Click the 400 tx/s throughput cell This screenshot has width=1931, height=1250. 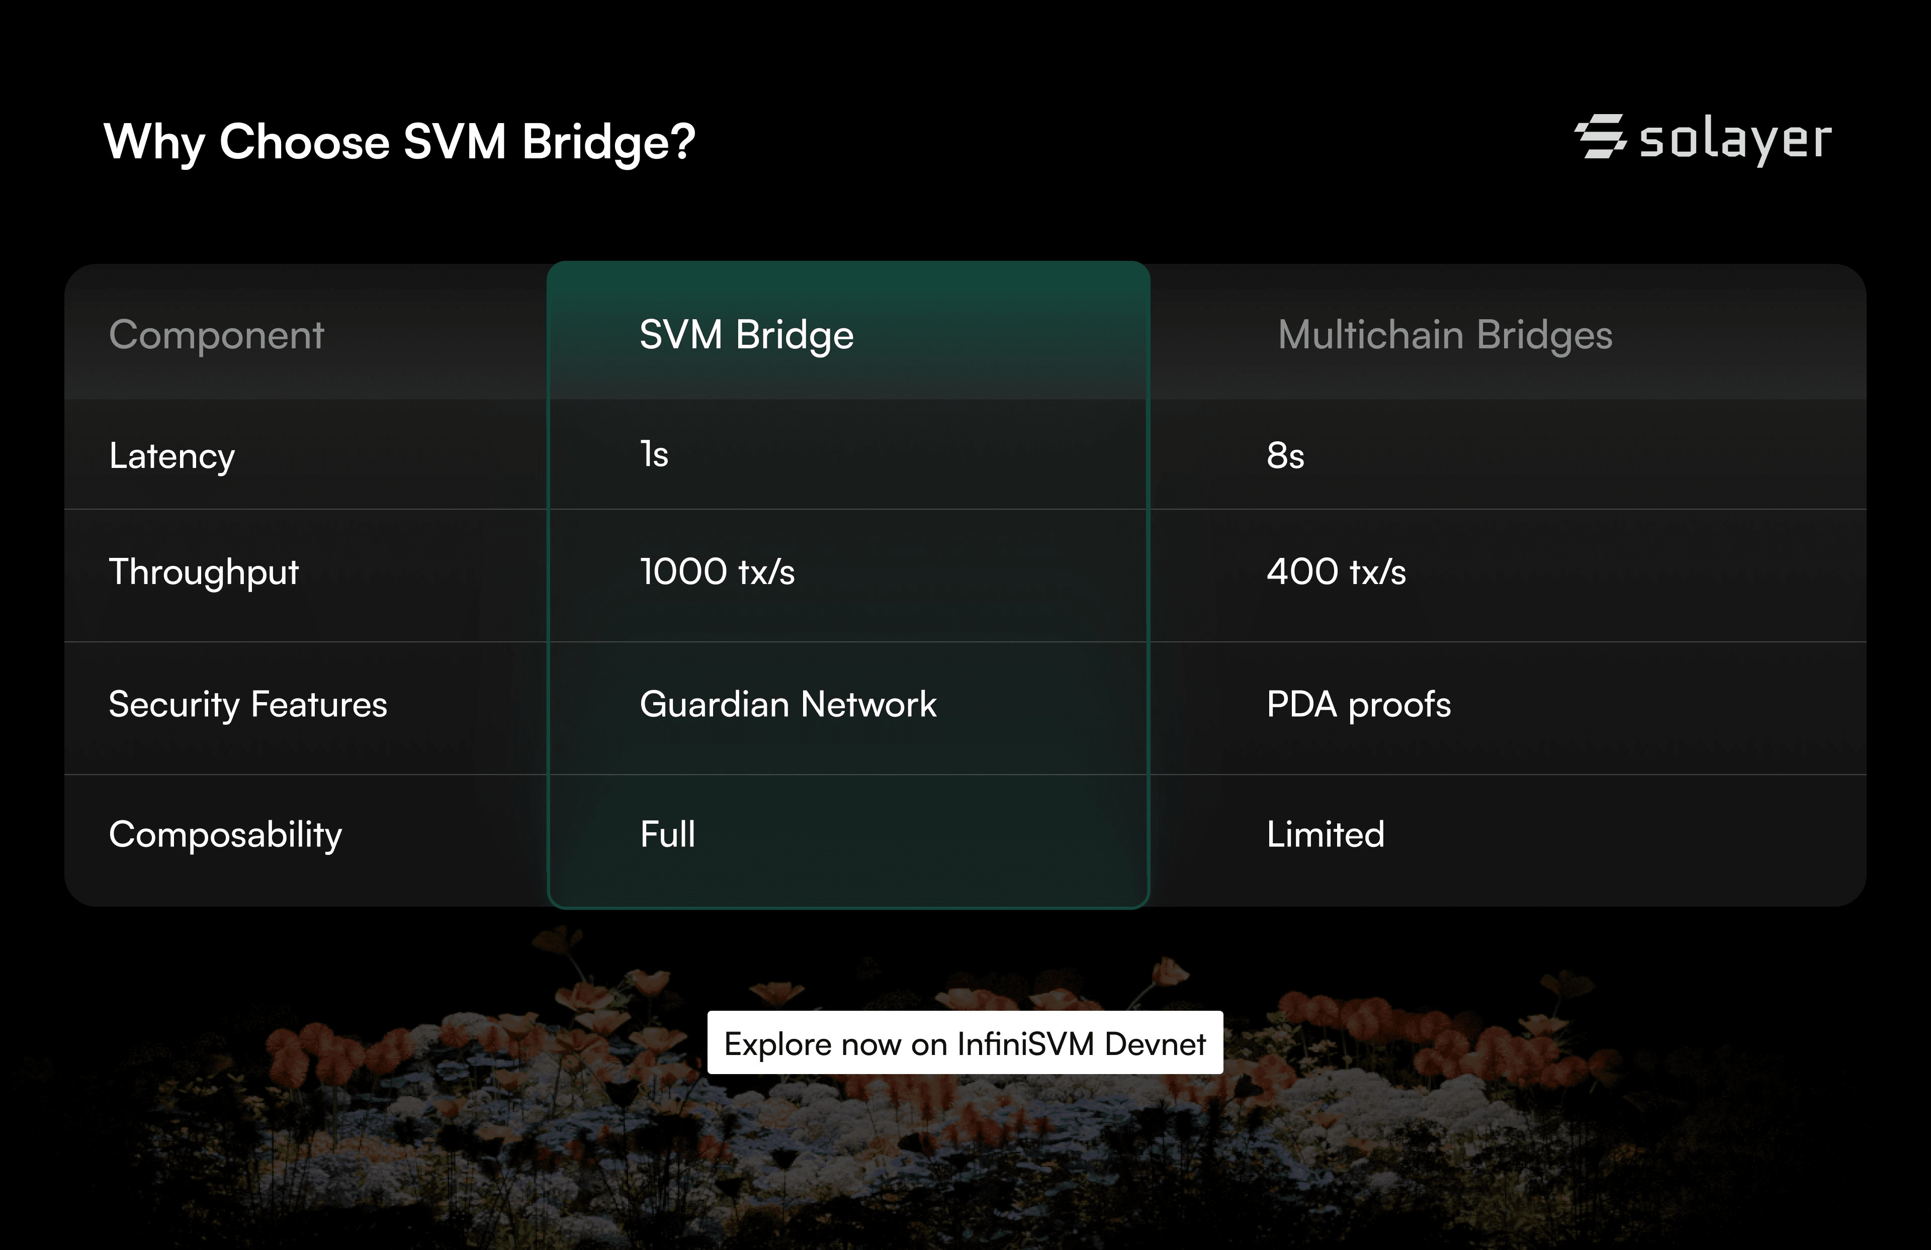[x=1336, y=572]
